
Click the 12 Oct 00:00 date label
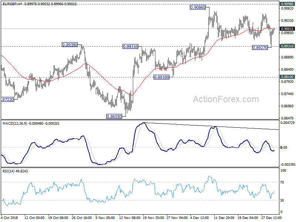pos(34,218)
